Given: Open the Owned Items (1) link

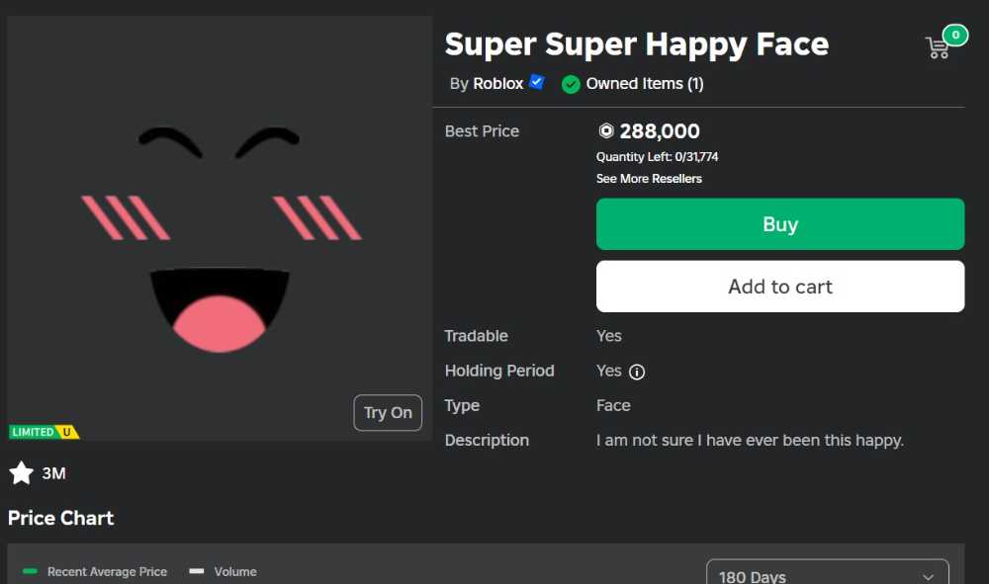Looking at the screenshot, I should click(x=645, y=84).
